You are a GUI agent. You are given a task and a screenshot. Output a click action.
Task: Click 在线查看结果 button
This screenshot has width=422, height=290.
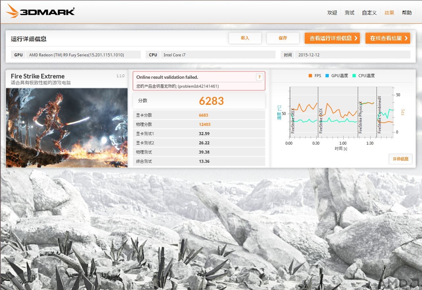(388, 38)
